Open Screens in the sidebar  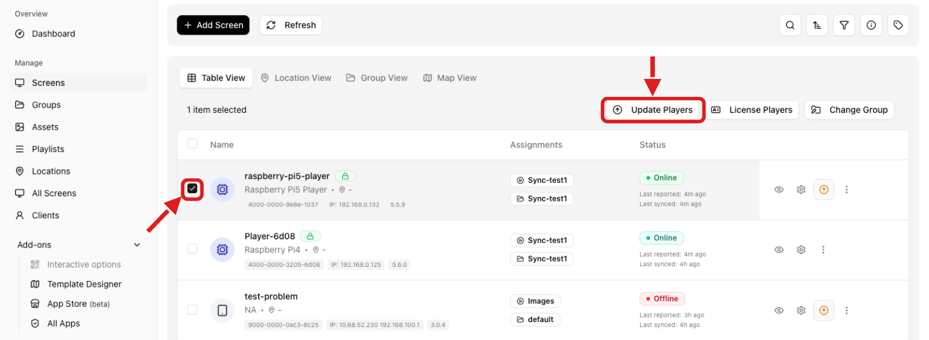click(78, 83)
